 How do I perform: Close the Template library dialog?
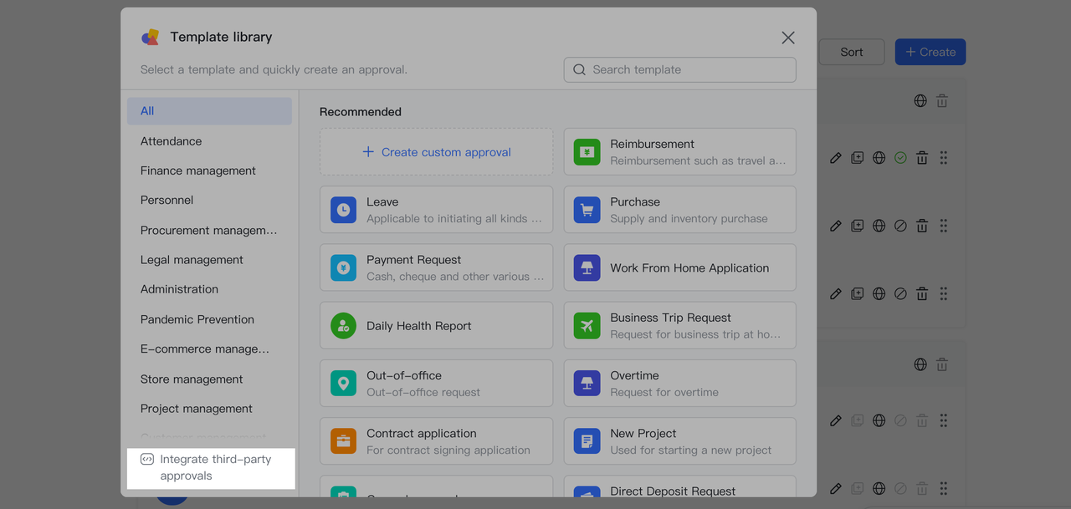[x=788, y=38]
